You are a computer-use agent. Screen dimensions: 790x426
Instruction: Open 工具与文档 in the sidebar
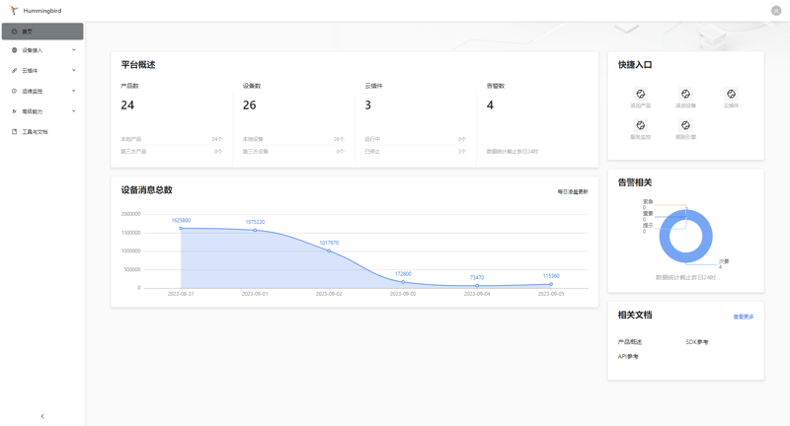click(35, 132)
